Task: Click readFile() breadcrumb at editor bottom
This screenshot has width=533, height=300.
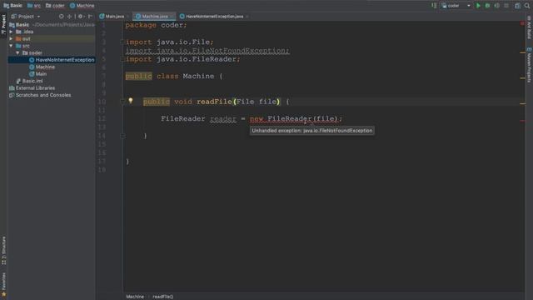Action: (x=163, y=297)
